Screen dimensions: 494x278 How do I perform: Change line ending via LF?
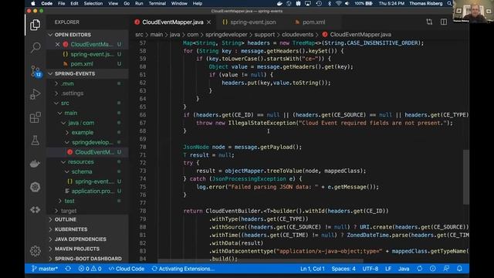click(x=388, y=269)
